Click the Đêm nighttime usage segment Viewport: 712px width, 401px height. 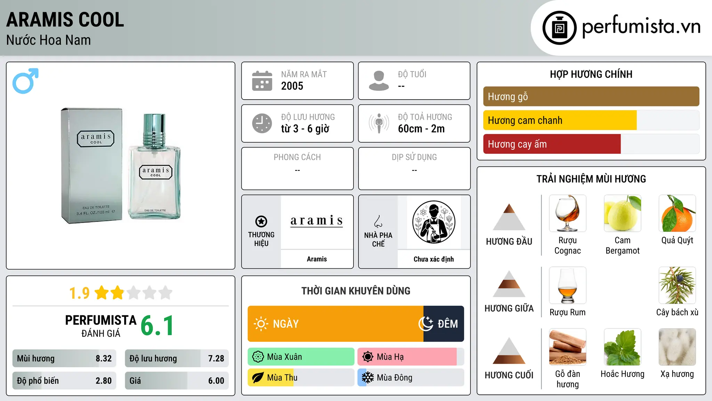(444, 324)
